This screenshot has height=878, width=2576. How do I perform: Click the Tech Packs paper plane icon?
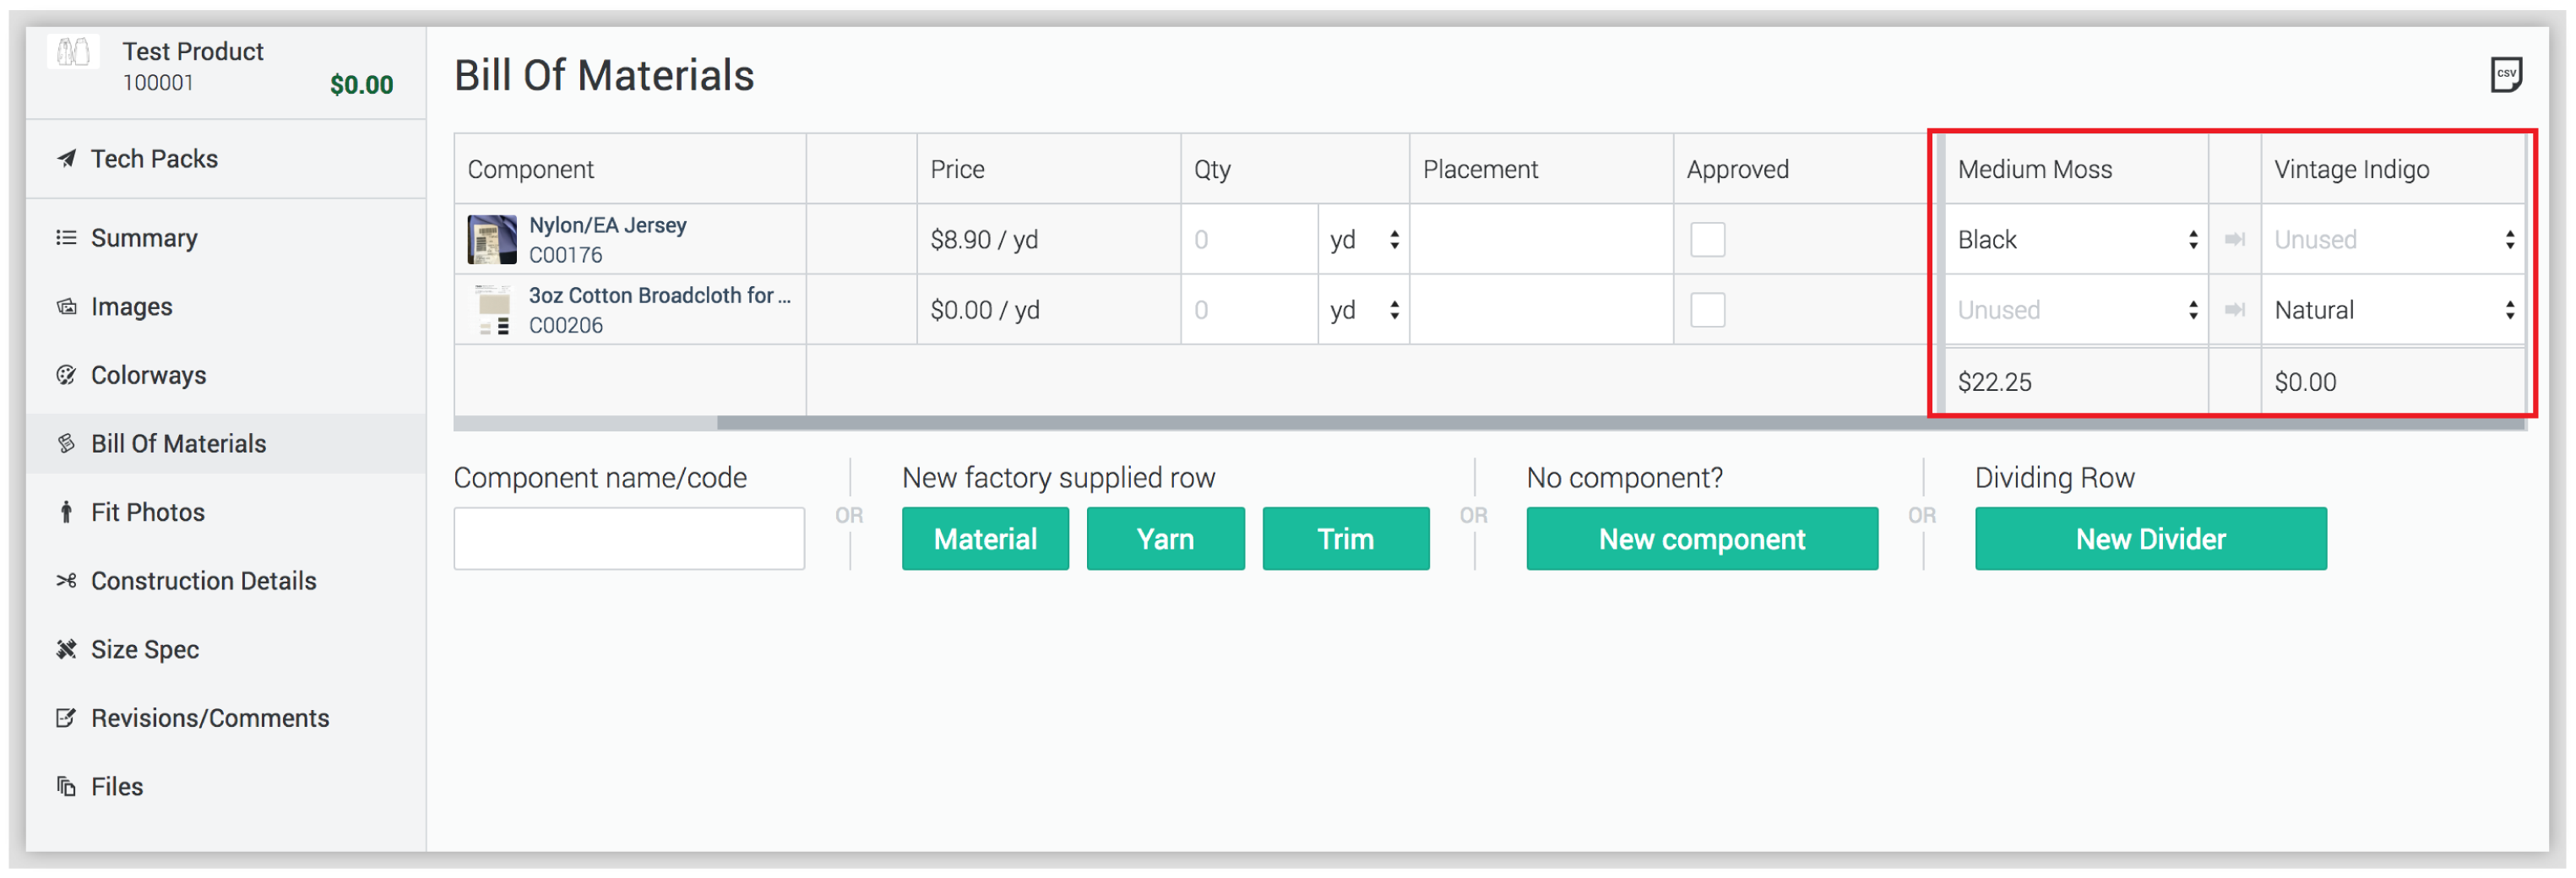(x=66, y=159)
